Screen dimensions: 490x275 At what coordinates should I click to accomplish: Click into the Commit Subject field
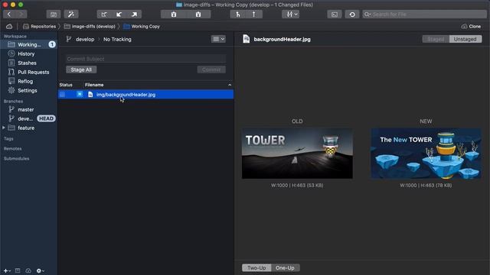click(145, 59)
